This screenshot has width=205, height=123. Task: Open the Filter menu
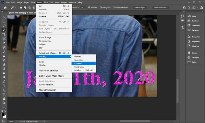[x=46, y=2]
